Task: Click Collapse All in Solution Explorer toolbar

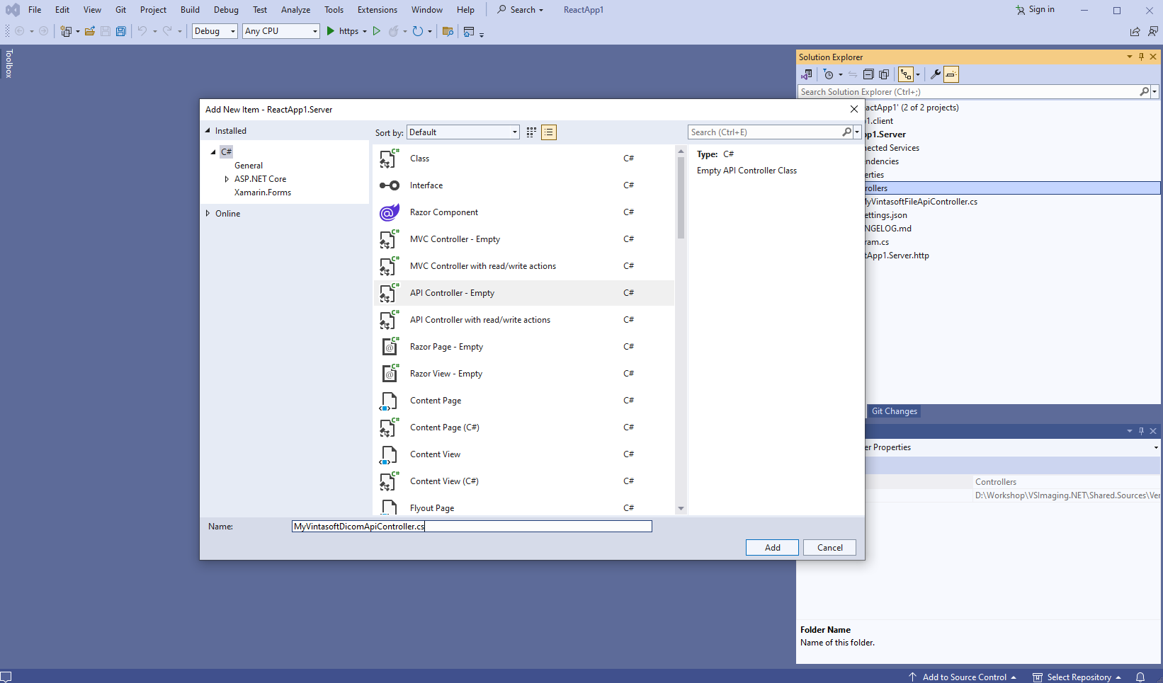Action: pyautogui.click(x=868, y=74)
